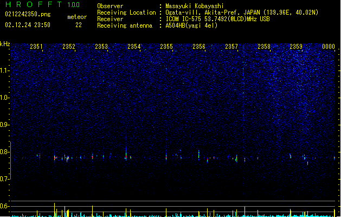Click the 0000 time marker
341x217 pixels.
(x=329, y=46)
